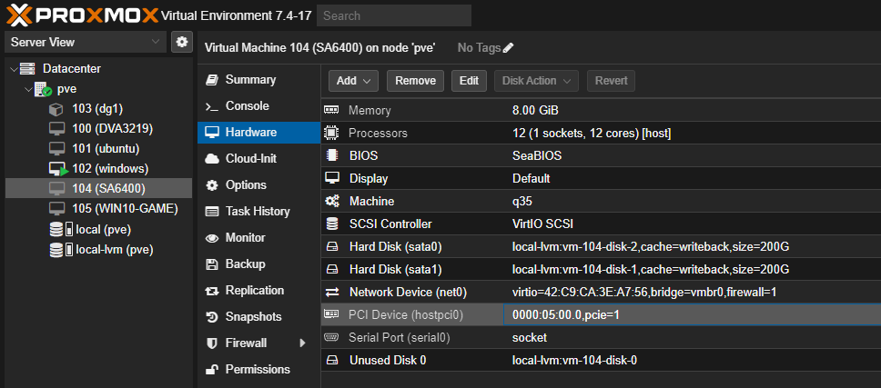Open the Add hardware dropdown

[x=353, y=81]
